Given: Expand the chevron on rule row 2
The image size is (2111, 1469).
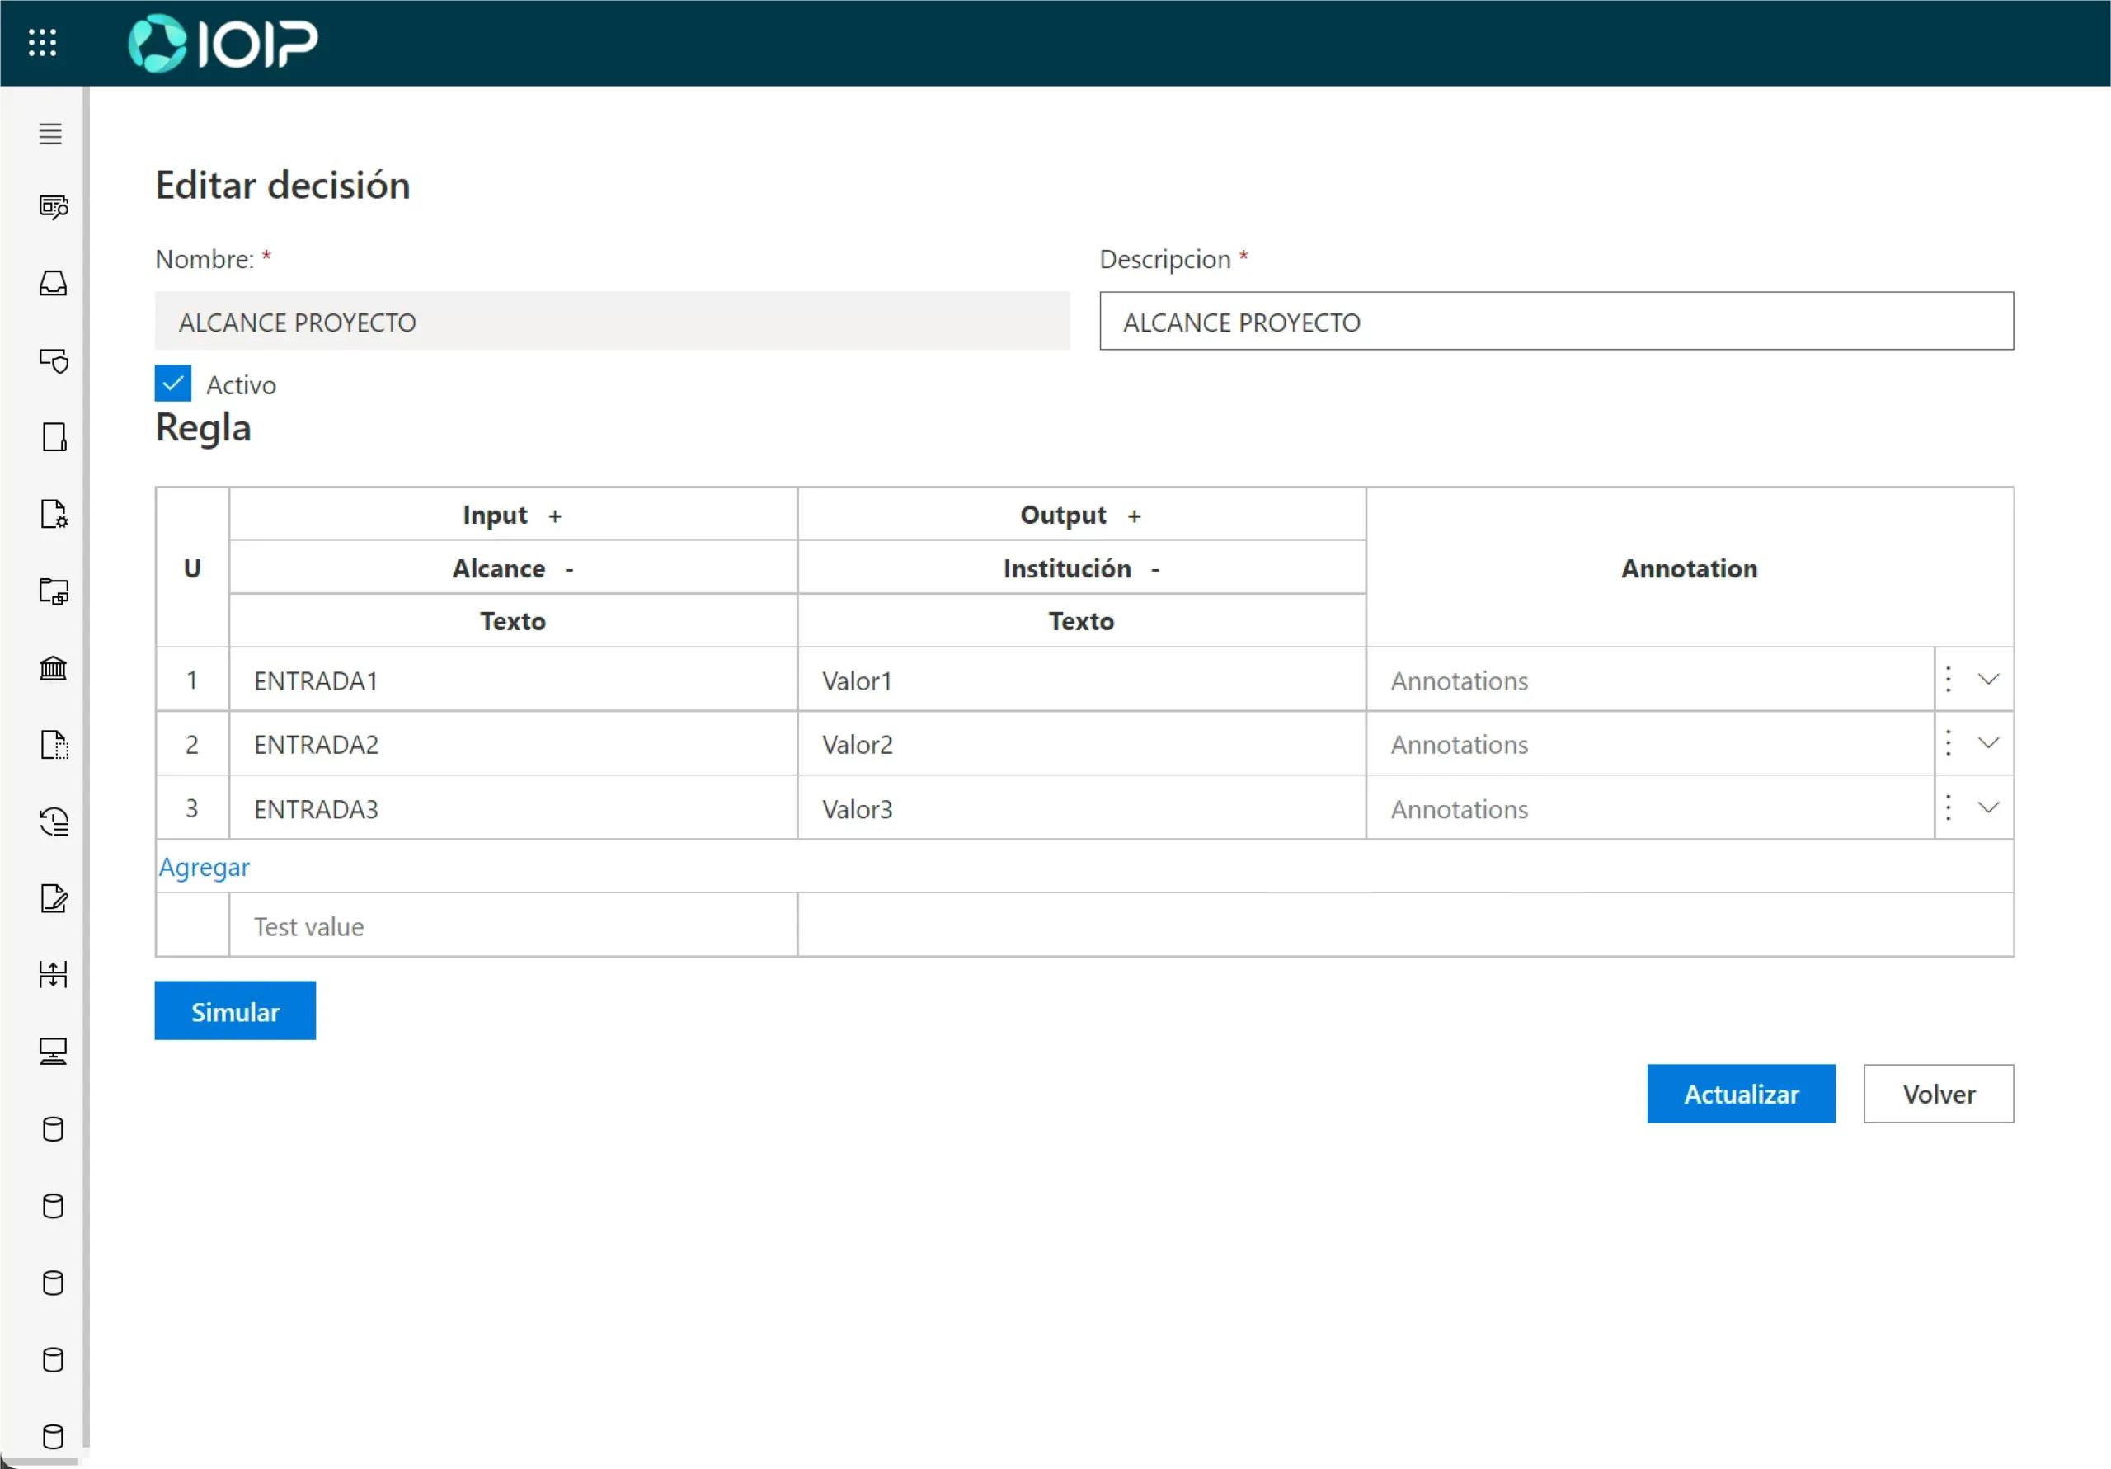Looking at the screenshot, I should [x=1988, y=743].
